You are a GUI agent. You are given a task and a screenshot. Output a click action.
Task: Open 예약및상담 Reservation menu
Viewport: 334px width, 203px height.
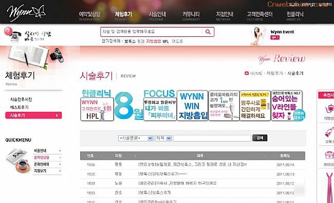pyautogui.click(x=89, y=16)
